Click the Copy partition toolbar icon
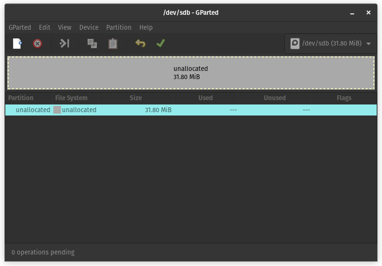Viewport: 382px width, 266px height. click(92, 44)
